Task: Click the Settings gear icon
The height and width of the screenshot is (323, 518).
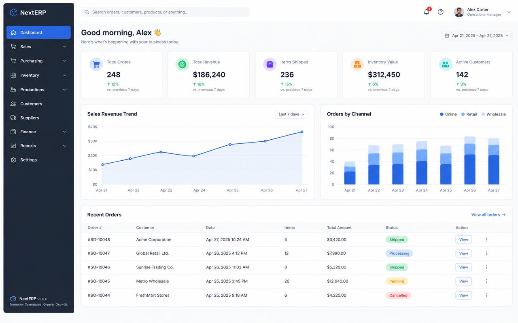Action: [x=13, y=160]
